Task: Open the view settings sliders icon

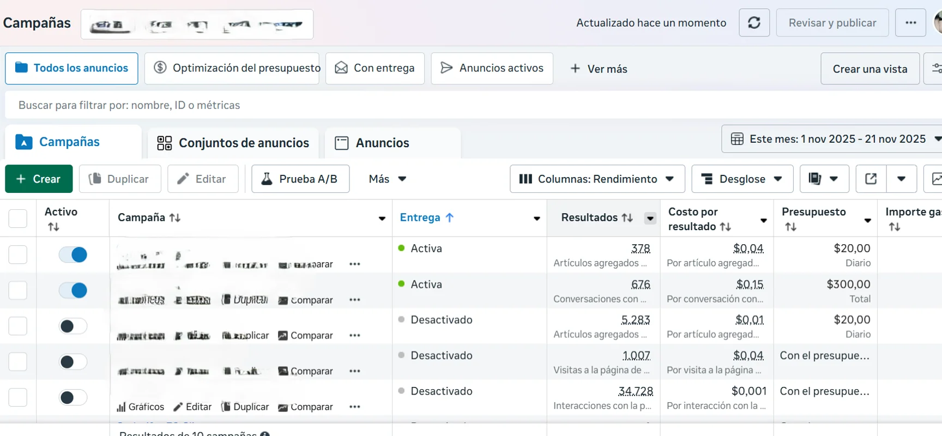Action: (935, 69)
